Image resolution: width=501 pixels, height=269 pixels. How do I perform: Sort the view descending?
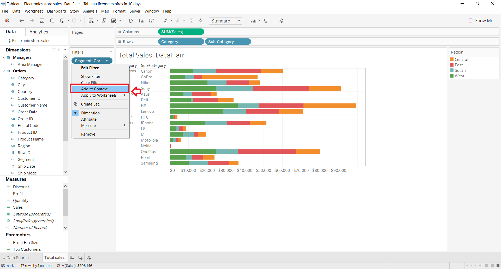151,21
